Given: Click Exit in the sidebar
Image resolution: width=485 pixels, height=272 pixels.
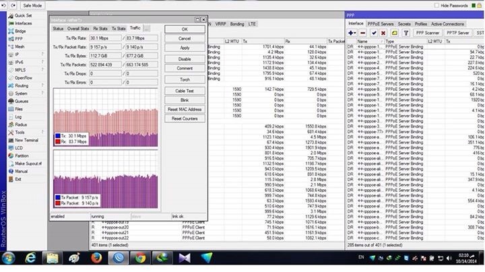Looking at the screenshot, I should click(x=15, y=179).
